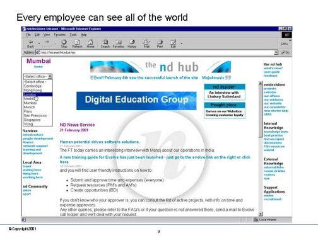Open the find an expert link
Image resolution: width=318 pixels, height=238 pixels.
pos(274,139)
